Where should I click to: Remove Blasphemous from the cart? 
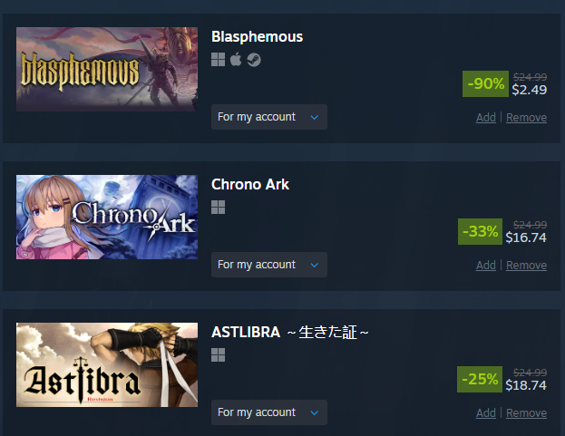click(x=526, y=117)
